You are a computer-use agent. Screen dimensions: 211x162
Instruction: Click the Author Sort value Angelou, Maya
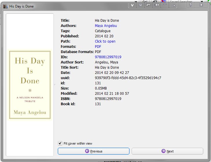tap(107, 62)
